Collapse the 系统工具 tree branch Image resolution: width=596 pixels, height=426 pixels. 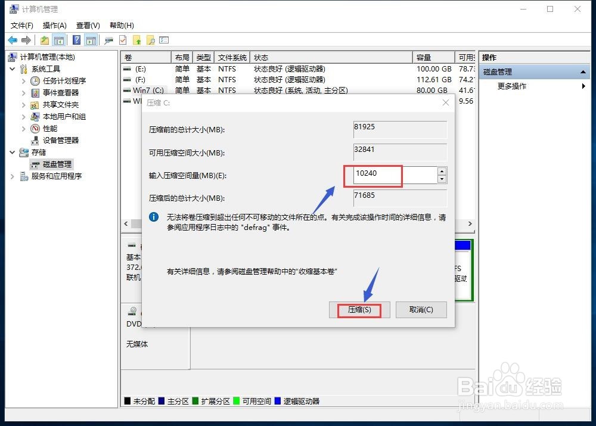12,69
